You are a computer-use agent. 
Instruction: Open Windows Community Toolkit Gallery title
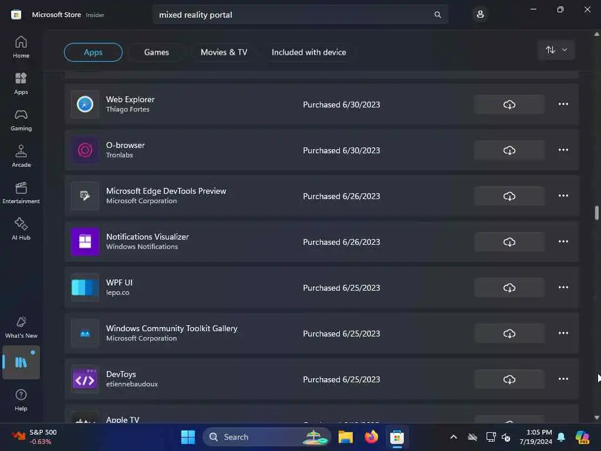172,328
